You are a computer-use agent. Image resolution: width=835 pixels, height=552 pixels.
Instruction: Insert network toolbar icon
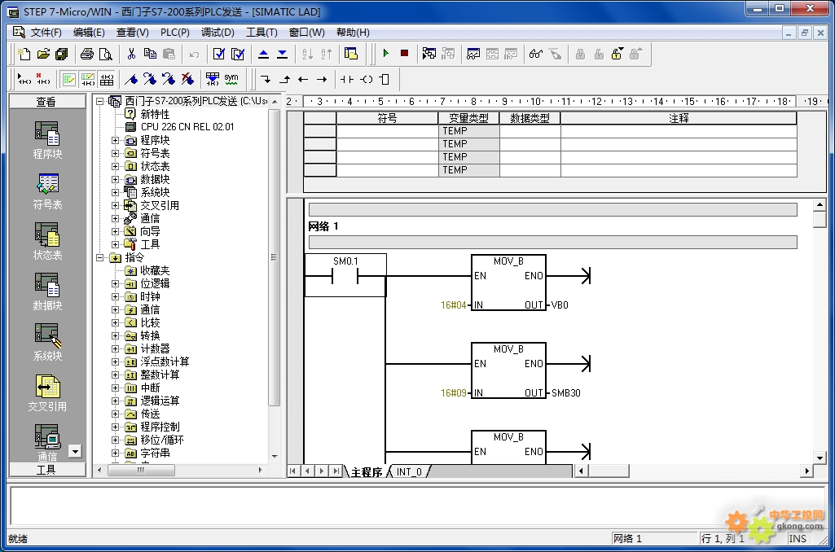24,79
